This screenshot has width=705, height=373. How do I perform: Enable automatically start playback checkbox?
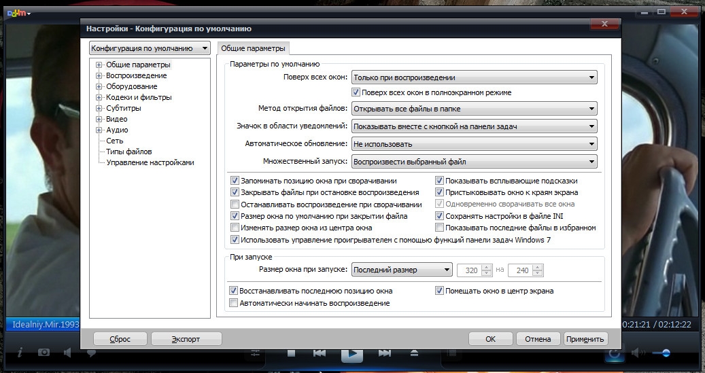(x=235, y=303)
